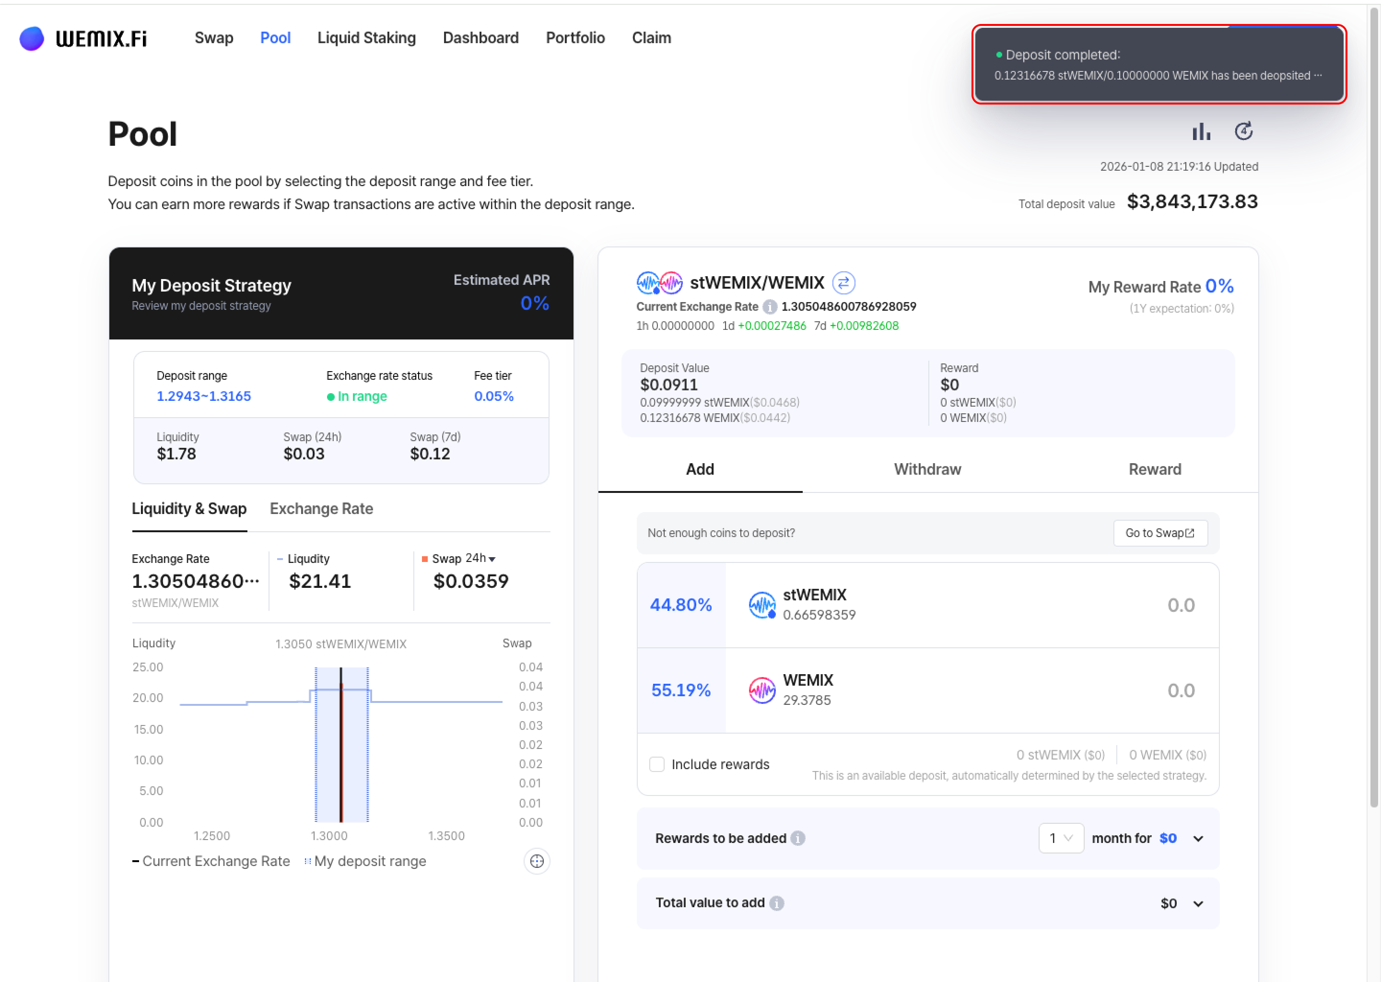Click the Go to Swap button
This screenshot has width=1381, height=982.
(1159, 533)
